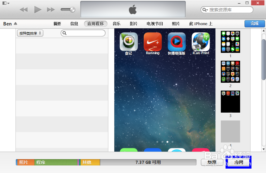This screenshot has height=173, width=266.
Task: Open the iTunes window menu dropdown icon
Action: point(6,3)
